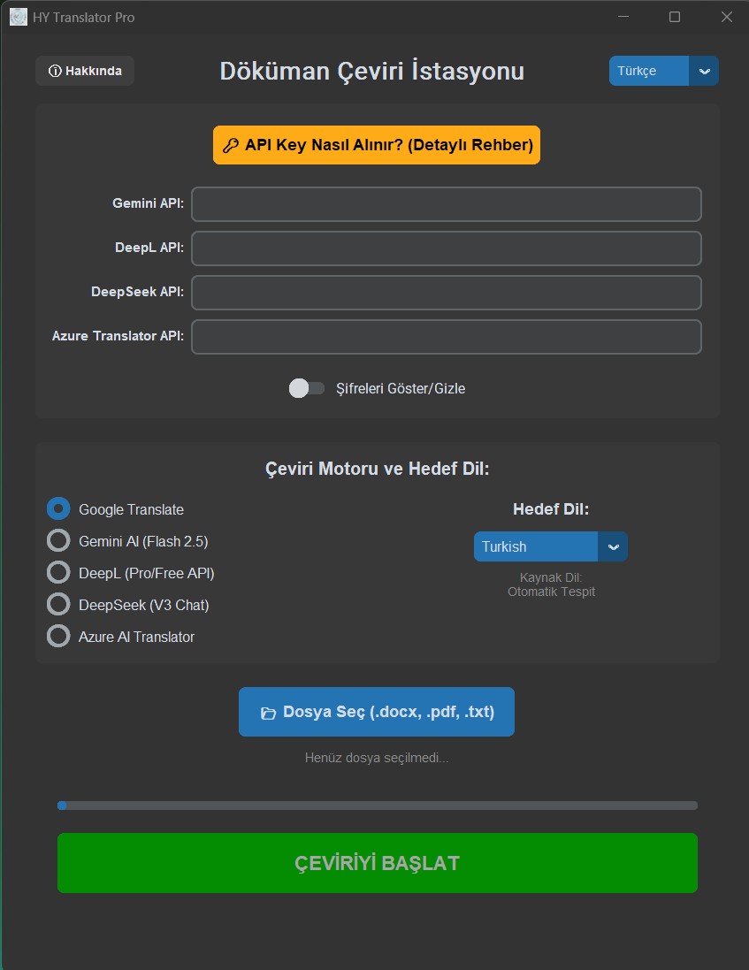Select the Azure AI Translator engine

[x=58, y=636]
